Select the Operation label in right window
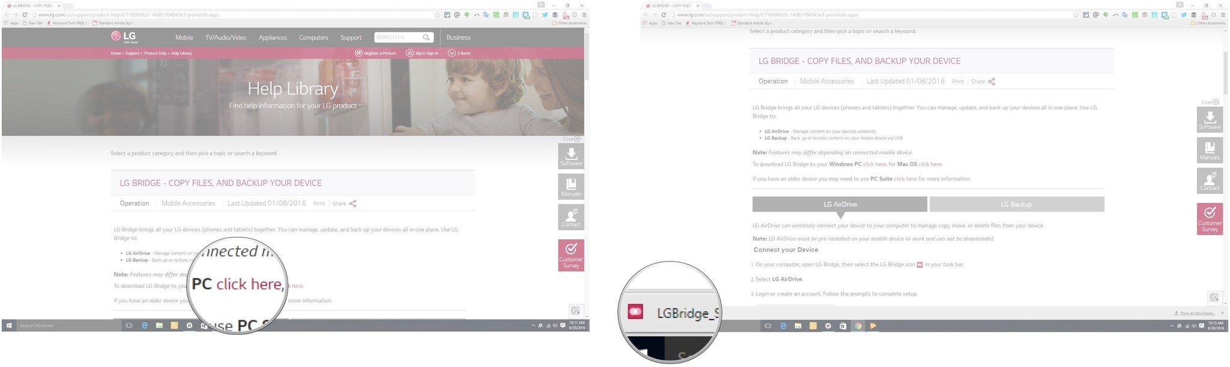The width and height of the screenshot is (1230, 367). pyautogui.click(x=773, y=81)
